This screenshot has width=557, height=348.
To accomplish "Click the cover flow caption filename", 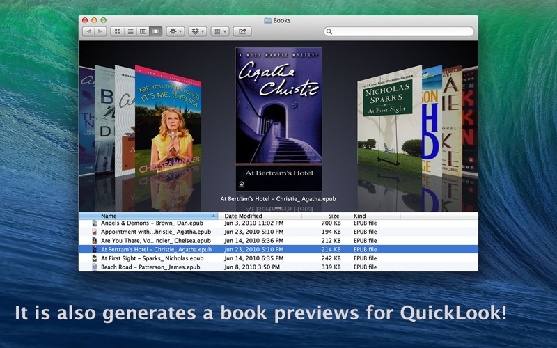I will click(x=278, y=199).
